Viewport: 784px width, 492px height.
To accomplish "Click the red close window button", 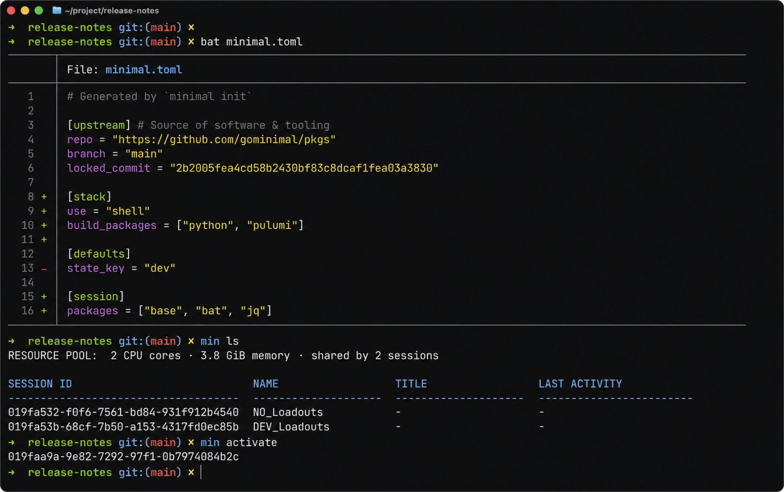I will point(11,10).
